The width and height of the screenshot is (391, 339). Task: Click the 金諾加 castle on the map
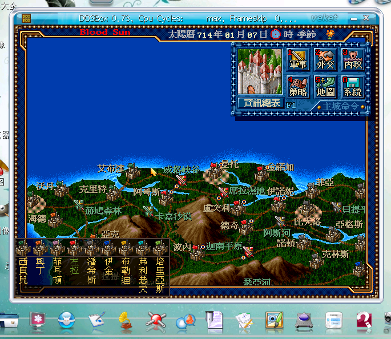261,173
